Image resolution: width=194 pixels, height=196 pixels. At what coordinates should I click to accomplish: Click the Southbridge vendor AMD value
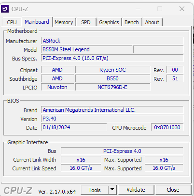pos(57,78)
